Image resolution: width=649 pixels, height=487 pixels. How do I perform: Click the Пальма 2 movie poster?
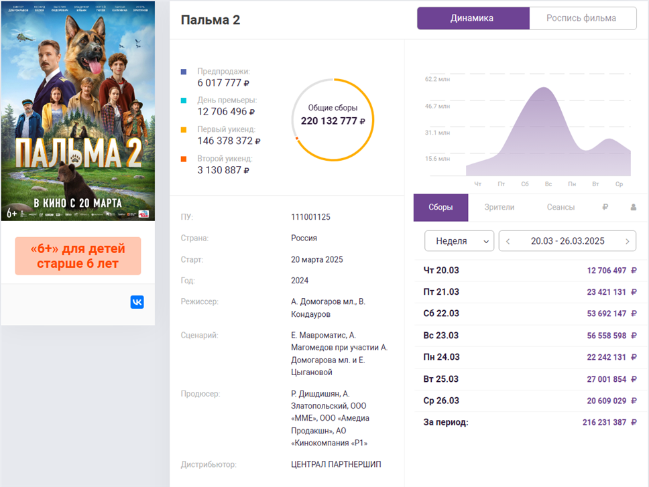(78, 111)
